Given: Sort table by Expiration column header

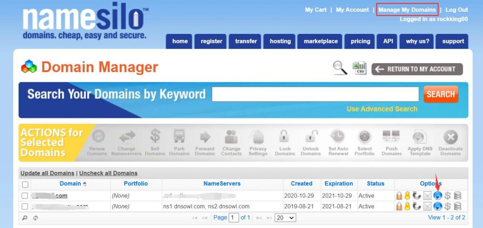Looking at the screenshot, I should pyautogui.click(x=338, y=184).
